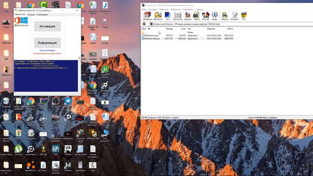Open the RP BOX Launcher desktop icon
Image resolution: width=313 pixels, height=176 pixels.
pyautogui.click(x=56, y=167)
